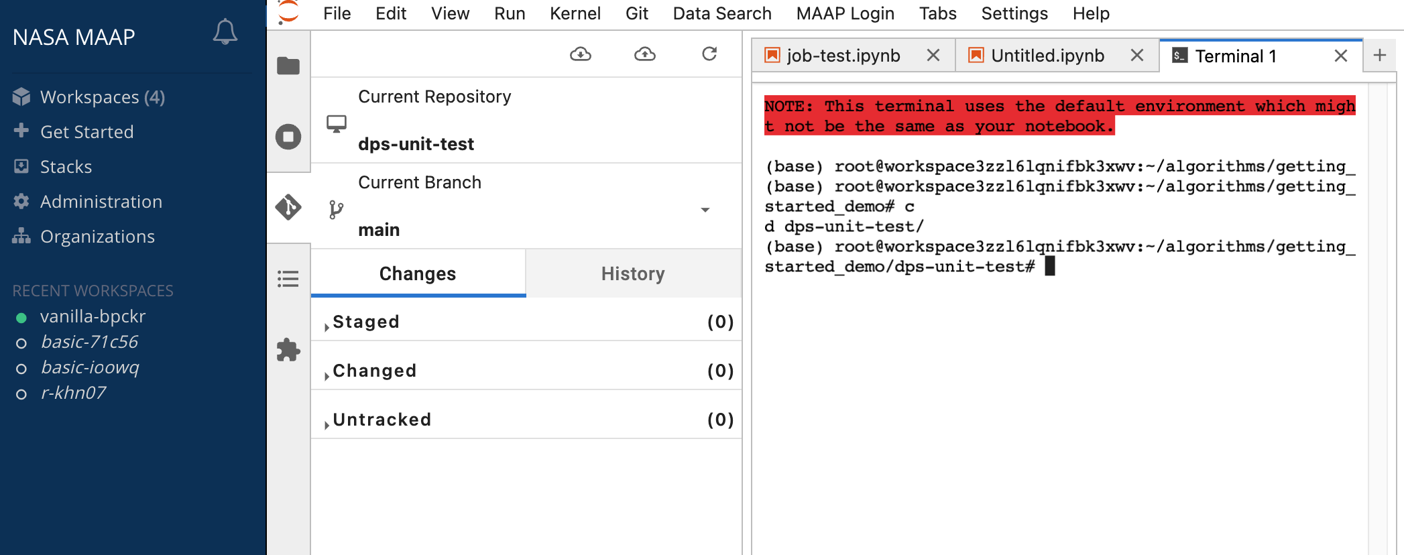Screen dimensions: 1404x555
Task: Click the Organizations hierarchy icon
Action: point(21,236)
